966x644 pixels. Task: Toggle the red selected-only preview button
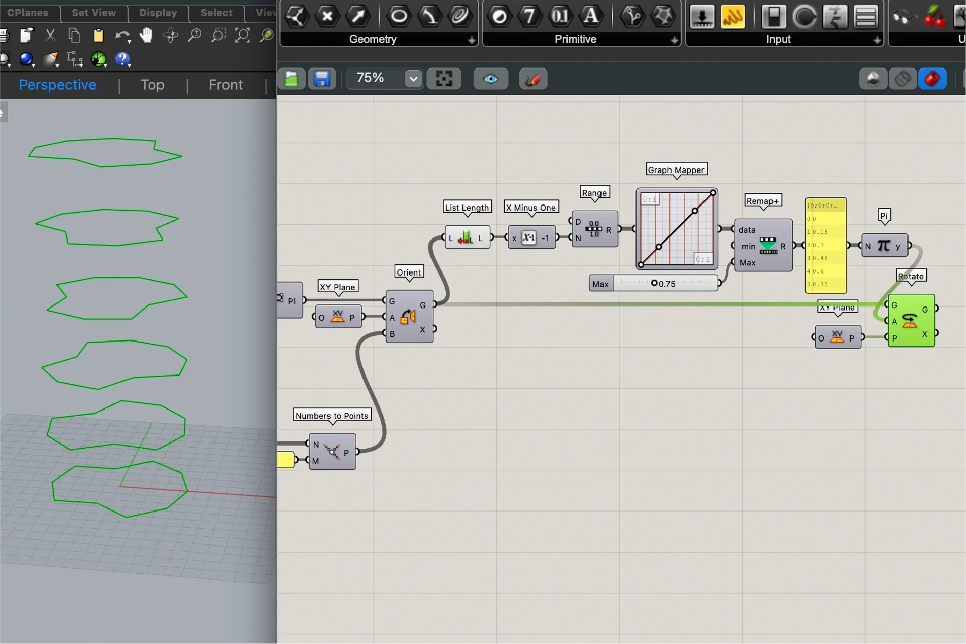[932, 79]
